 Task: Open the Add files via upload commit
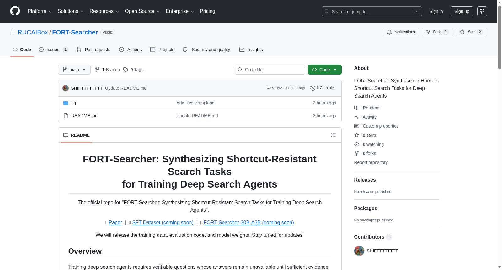[195, 103]
